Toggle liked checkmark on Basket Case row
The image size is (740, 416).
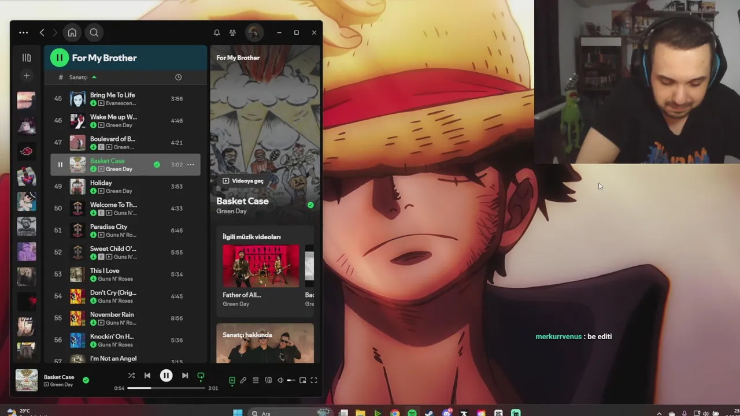(157, 165)
